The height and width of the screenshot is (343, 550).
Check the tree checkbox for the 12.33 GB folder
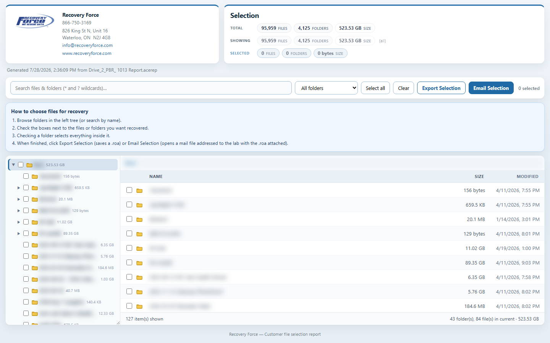pyautogui.click(x=26, y=313)
